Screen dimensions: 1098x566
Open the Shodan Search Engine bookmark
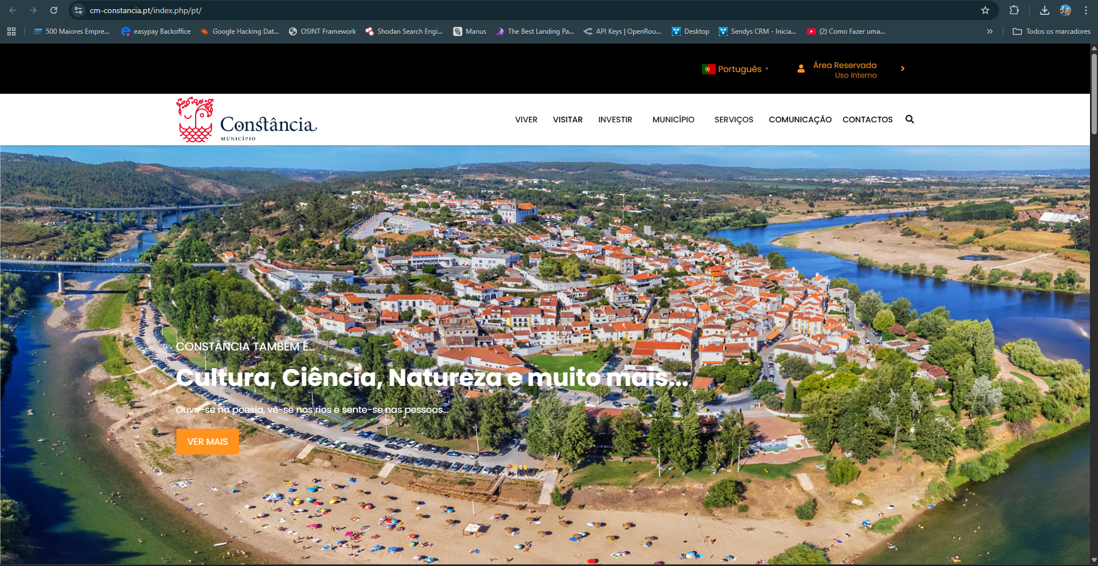click(404, 31)
